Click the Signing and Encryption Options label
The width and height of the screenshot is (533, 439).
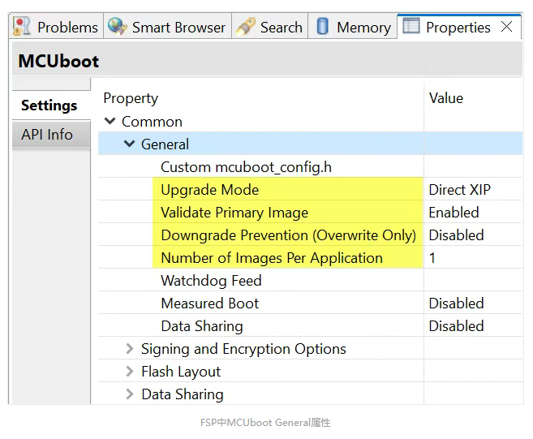243,349
